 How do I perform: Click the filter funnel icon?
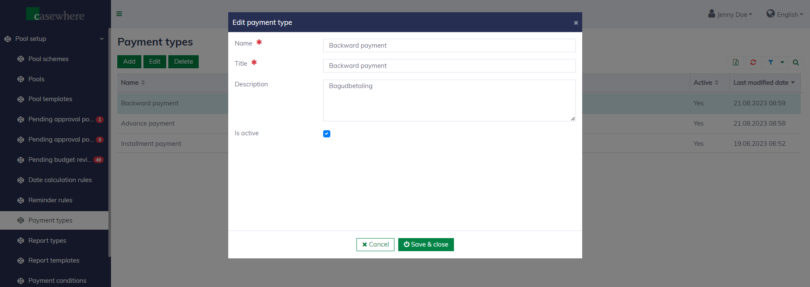[x=770, y=62]
